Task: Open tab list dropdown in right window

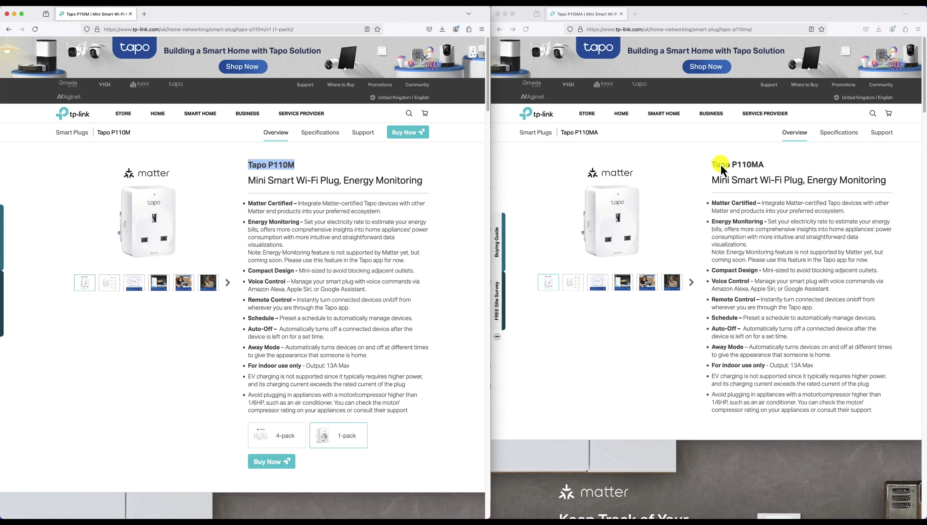Action: (x=905, y=14)
